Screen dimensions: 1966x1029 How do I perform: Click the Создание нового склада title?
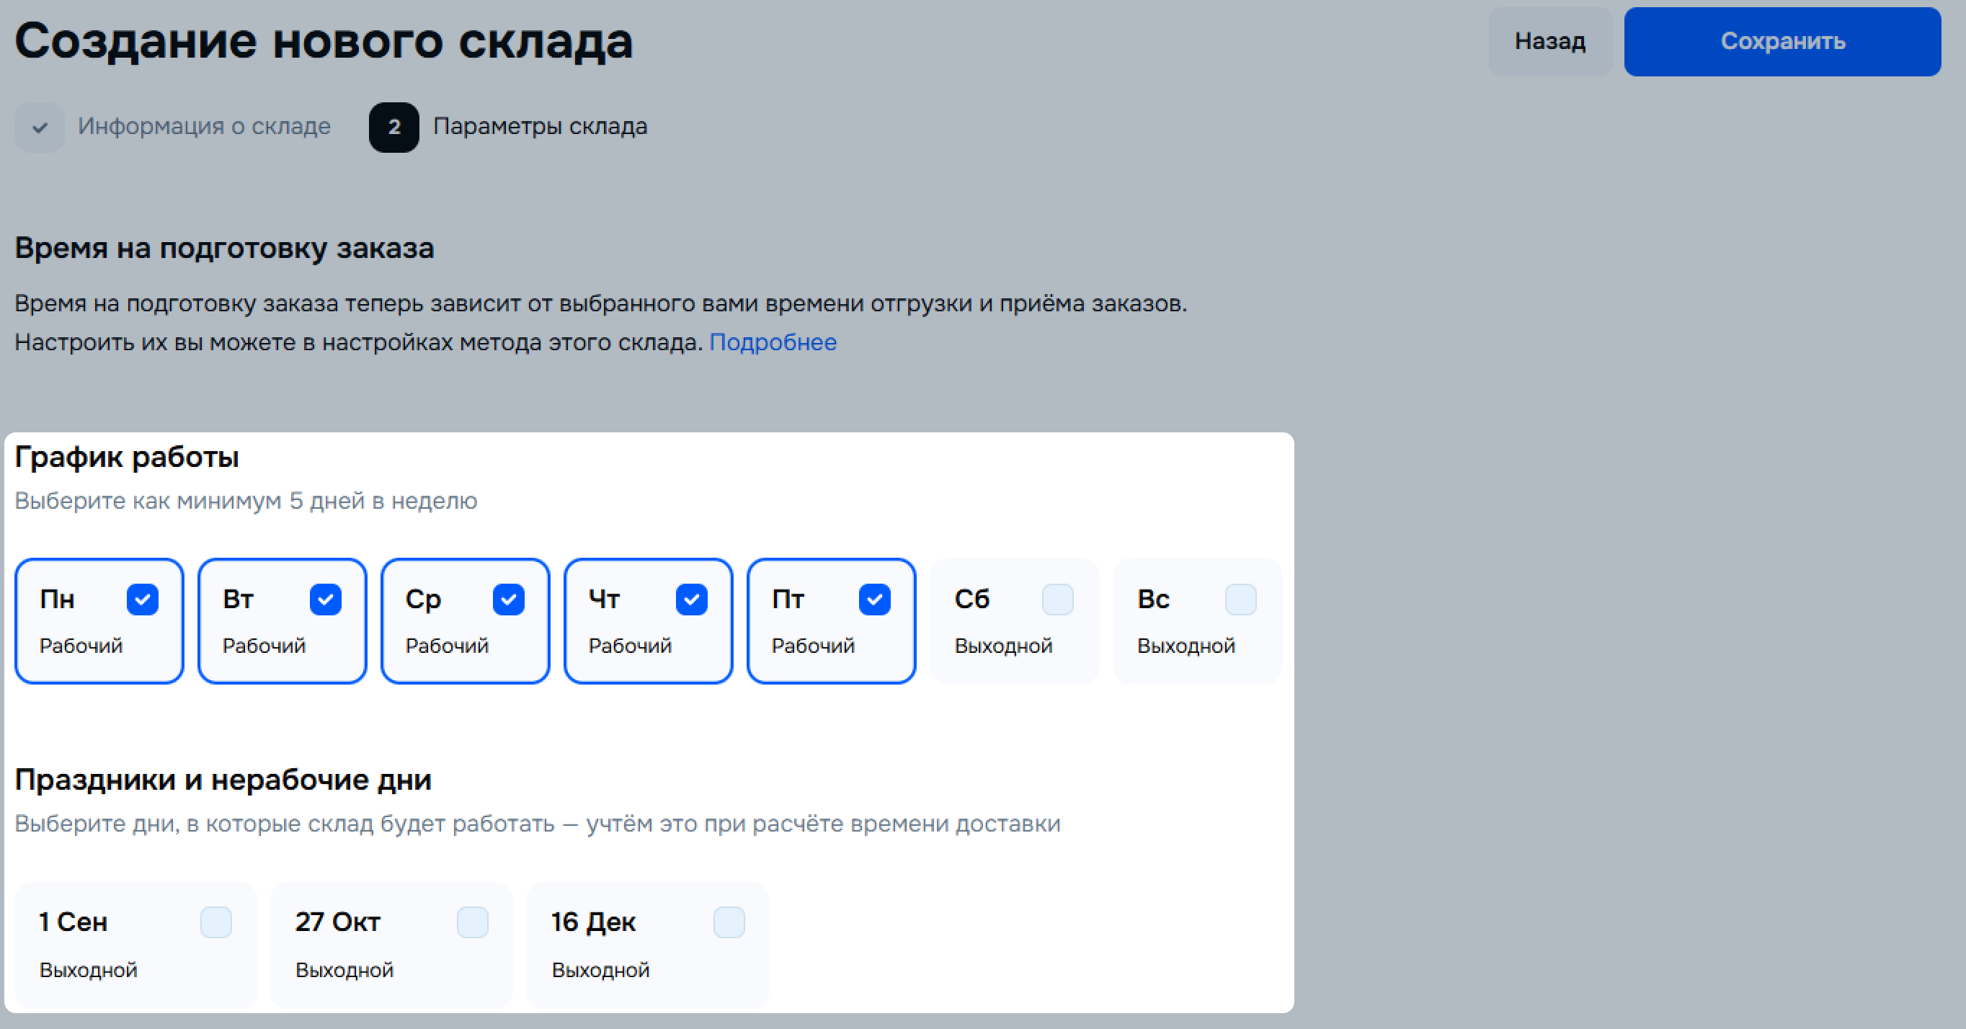(324, 41)
